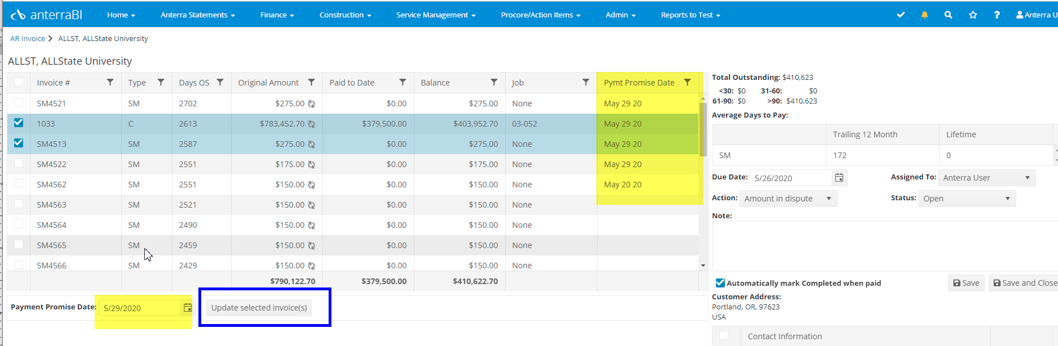This screenshot has width=1058, height=346.
Task: Check the SM4563 invoice checkbox
Action: 19,204
